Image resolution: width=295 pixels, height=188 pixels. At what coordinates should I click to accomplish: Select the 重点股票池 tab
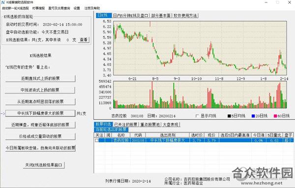(x=150, y=125)
